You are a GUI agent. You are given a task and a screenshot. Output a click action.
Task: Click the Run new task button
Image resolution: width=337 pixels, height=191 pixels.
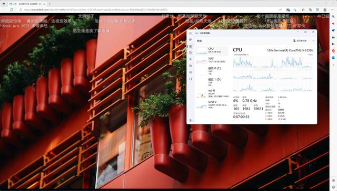pos(300,41)
